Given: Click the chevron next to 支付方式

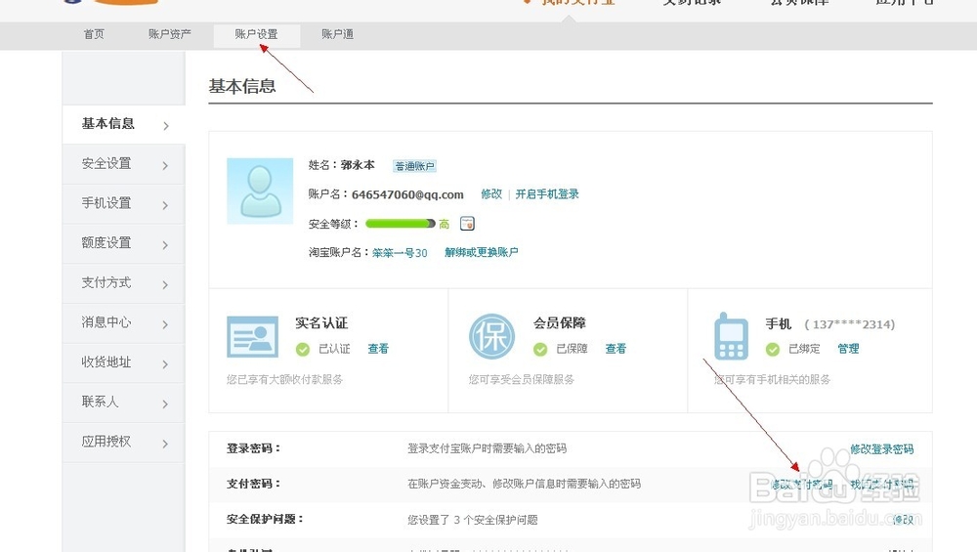Looking at the screenshot, I should 166,285.
